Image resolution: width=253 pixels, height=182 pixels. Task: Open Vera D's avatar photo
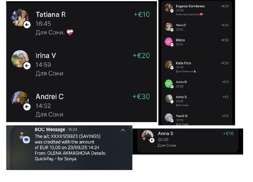[x=169, y=26]
